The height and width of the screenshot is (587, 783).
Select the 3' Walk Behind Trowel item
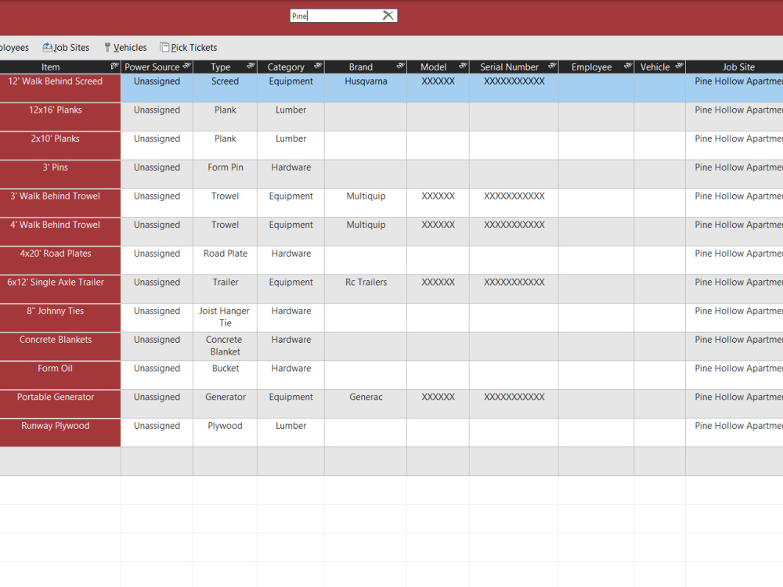60,203
